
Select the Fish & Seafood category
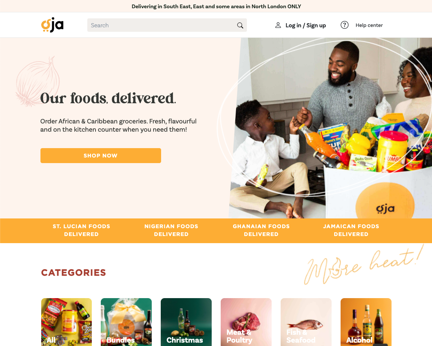pyautogui.click(x=306, y=322)
